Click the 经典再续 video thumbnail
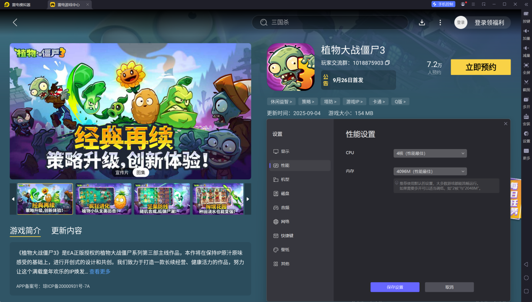Viewport: 532px width, 302px height. 44,199
